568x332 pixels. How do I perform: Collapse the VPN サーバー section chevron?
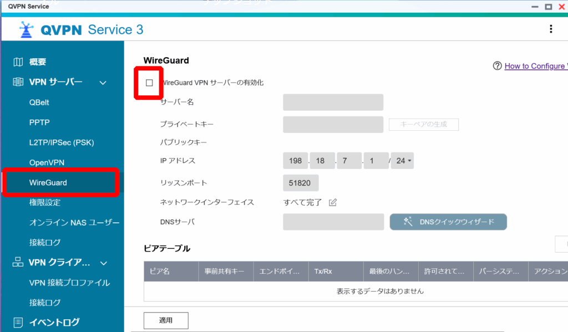click(103, 83)
